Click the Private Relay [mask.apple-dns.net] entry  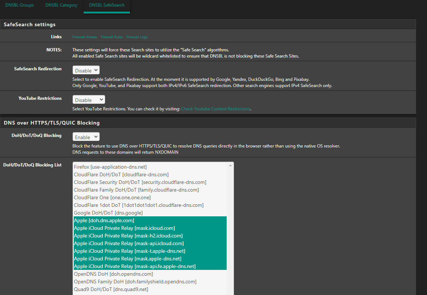150,259
